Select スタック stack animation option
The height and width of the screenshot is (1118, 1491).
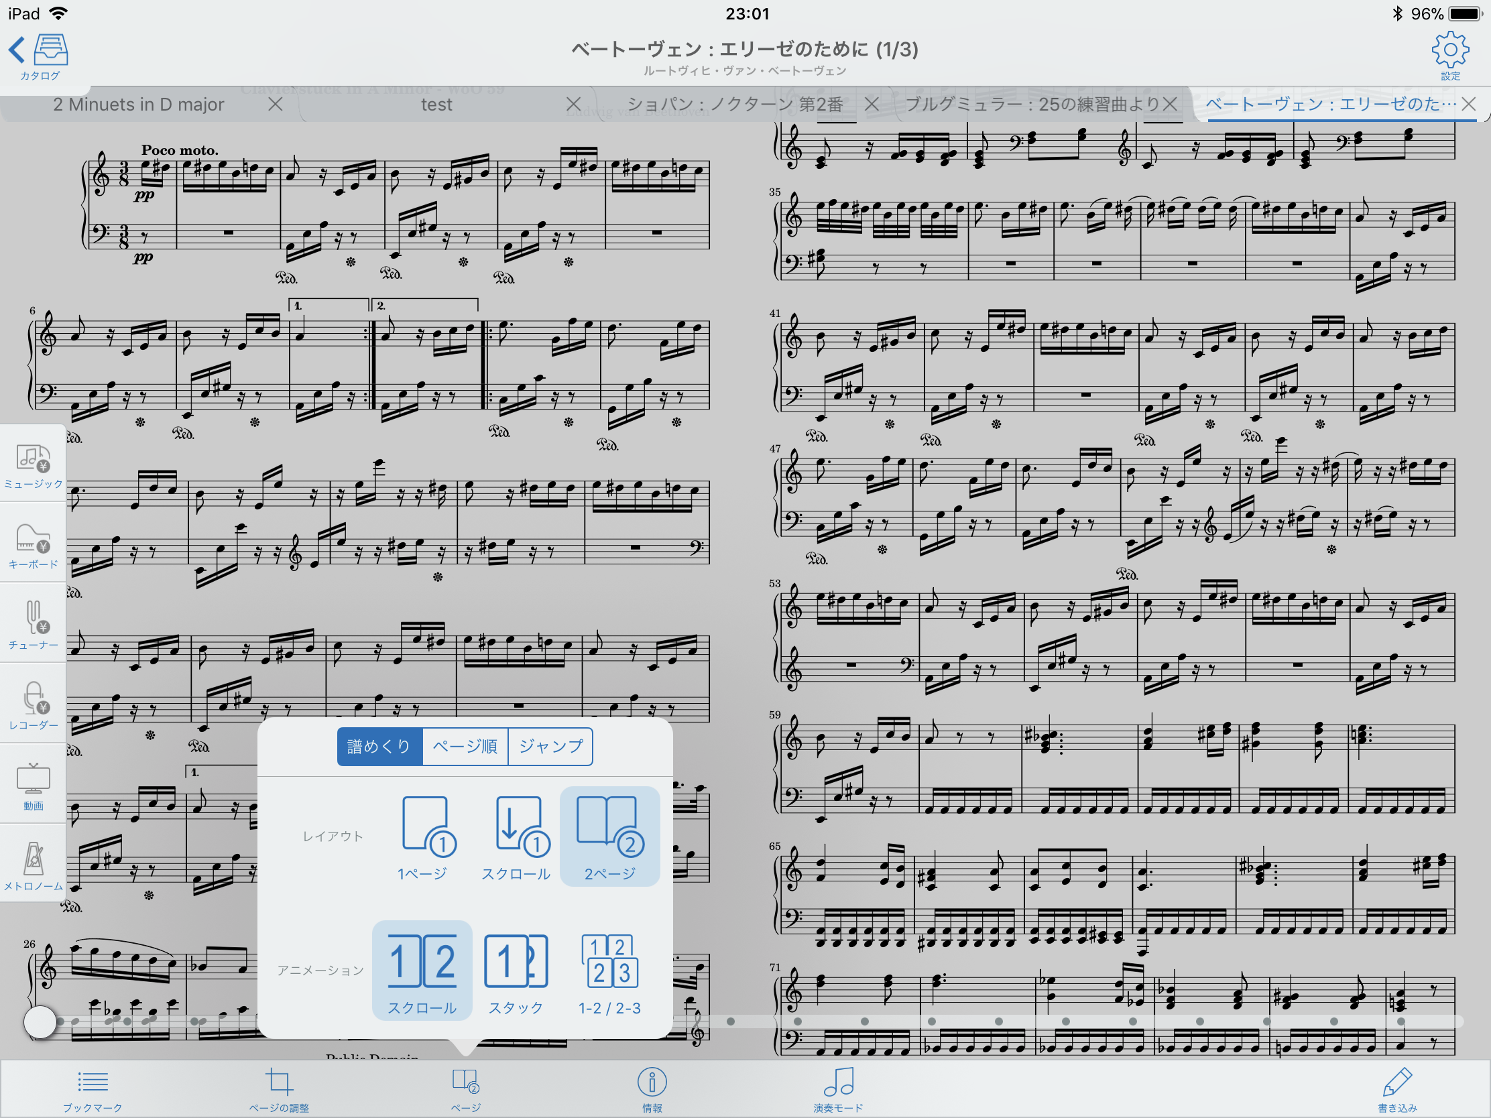516,973
